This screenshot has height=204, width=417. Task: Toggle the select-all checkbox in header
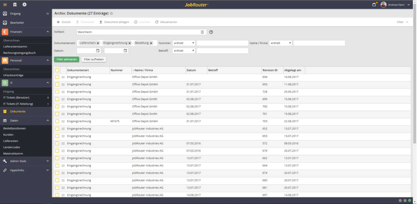[57, 70]
